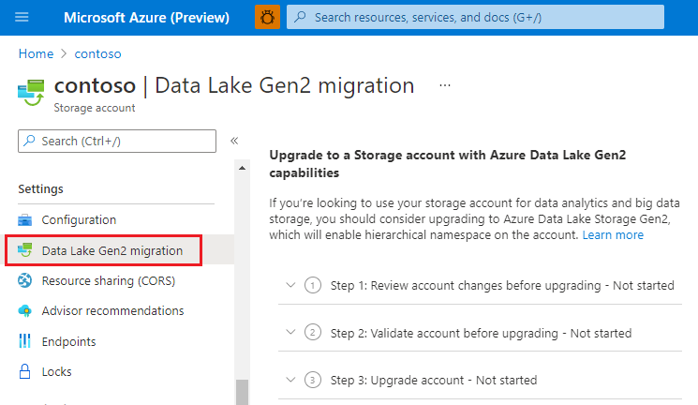This screenshot has width=698, height=405.
Task: Expand Step 3: Upgrade account
Action: click(x=290, y=380)
